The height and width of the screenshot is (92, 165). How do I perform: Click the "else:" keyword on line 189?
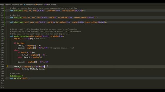pyautogui.click(x=16, y=50)
